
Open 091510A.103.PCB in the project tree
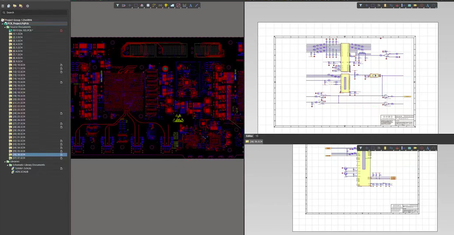click(x=23, y=30)
